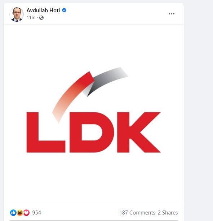The image size is (213, 221).
Task: Click the public audience globe icon
Action: tap(41, 18)
